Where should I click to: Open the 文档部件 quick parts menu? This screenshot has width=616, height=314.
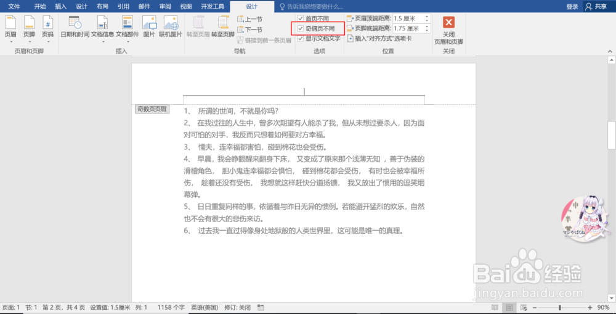(x=128, y=30)
